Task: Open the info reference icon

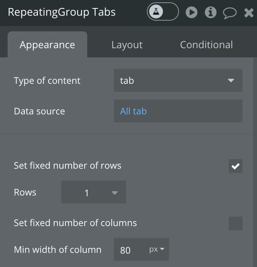Action: click(x=210, y=12)
